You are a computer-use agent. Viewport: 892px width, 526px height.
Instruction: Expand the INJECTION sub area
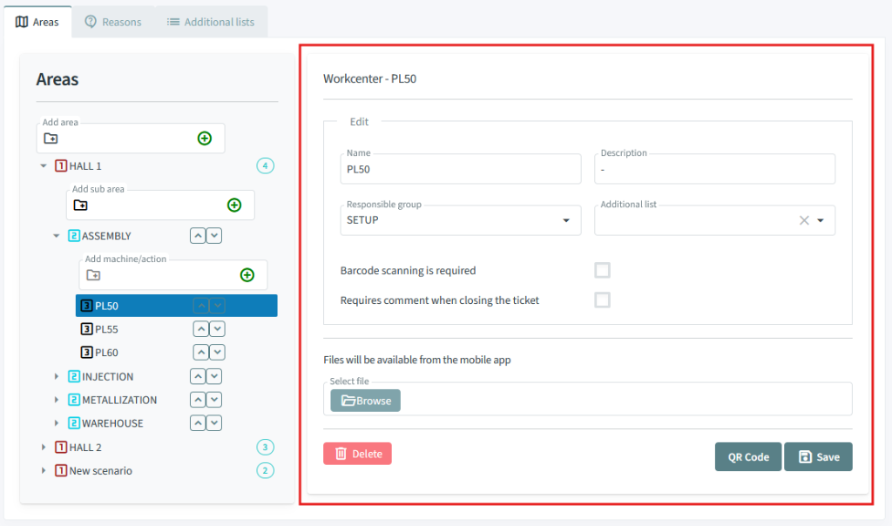57,377
